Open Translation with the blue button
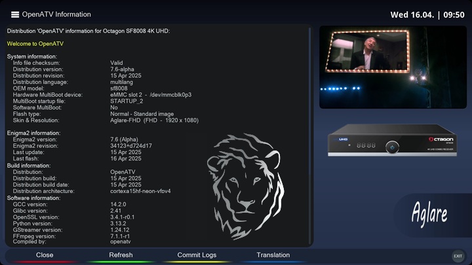 click(x=273, y=255)
